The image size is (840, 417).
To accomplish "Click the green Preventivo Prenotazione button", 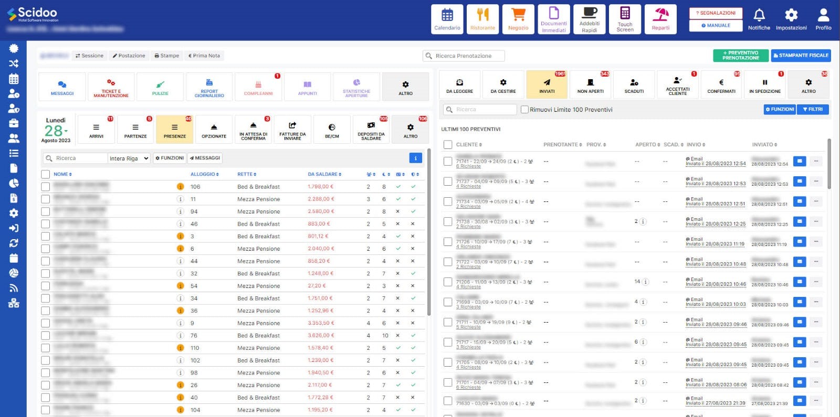I will [x=740, y=56].
